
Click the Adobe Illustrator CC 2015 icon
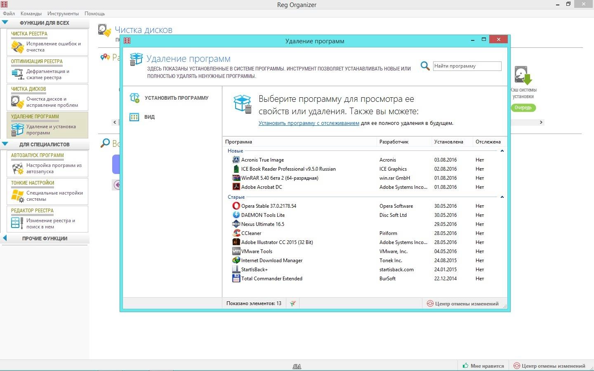pyautogui.click(x=236, y=242)
